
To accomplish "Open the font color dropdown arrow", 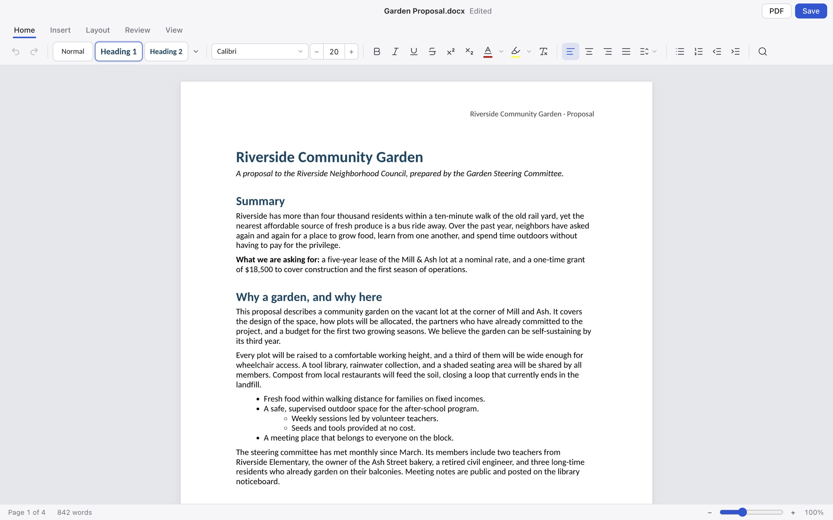I will pyautogui.click(x=501, y=51).
